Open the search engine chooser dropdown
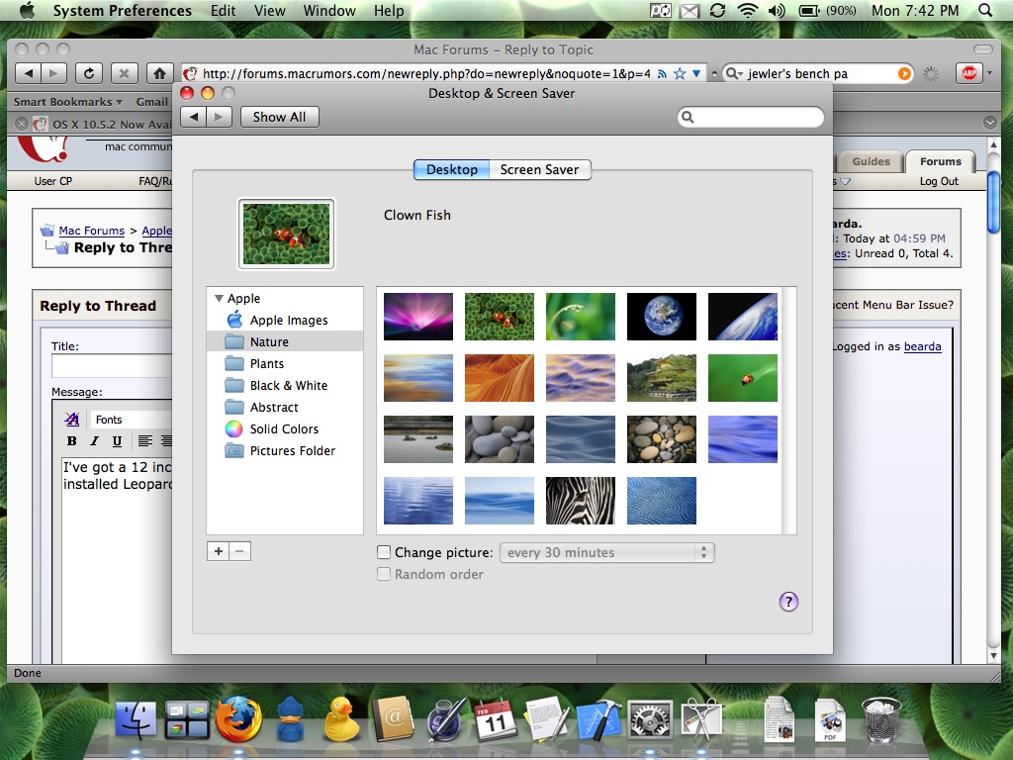 pos(735,73)
